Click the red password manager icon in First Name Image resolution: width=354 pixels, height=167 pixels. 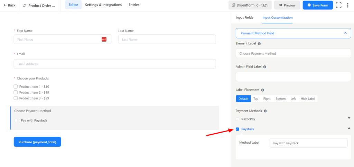(104, 39)
